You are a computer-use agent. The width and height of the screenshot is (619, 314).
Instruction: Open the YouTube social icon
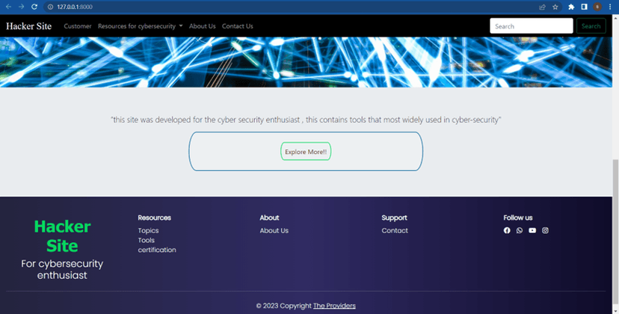pos(532,230)
